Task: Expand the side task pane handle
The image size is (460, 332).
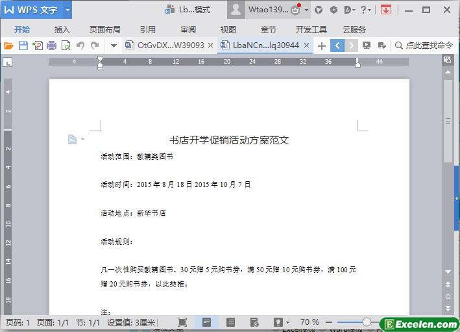Action: pyautogui.click(x=457, y=199)
